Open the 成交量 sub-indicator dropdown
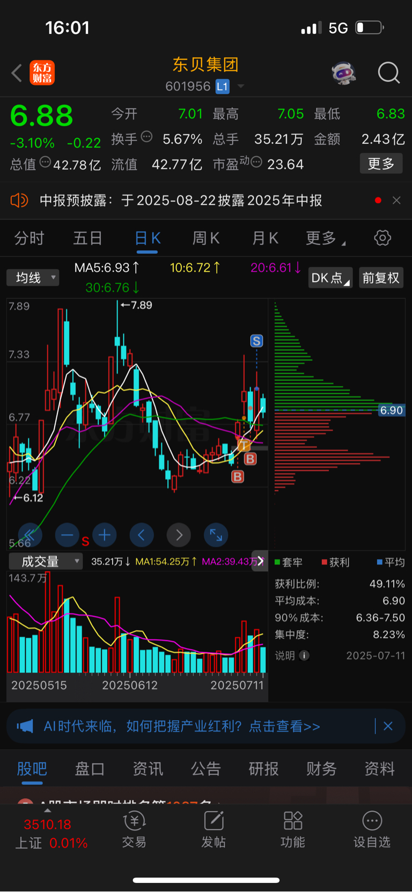Viewport: 412px width, 892px height. tap(46, 562)
